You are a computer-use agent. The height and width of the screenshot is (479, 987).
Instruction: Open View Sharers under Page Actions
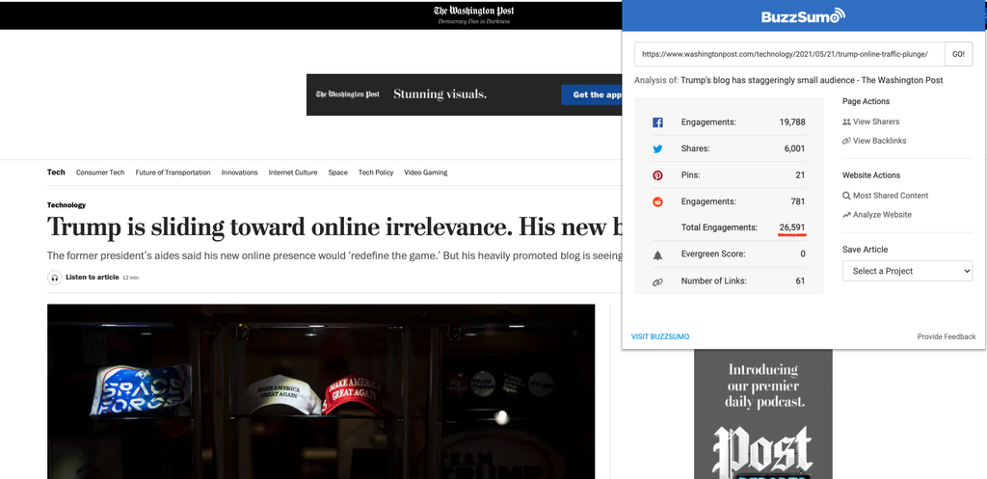point(875,121)
